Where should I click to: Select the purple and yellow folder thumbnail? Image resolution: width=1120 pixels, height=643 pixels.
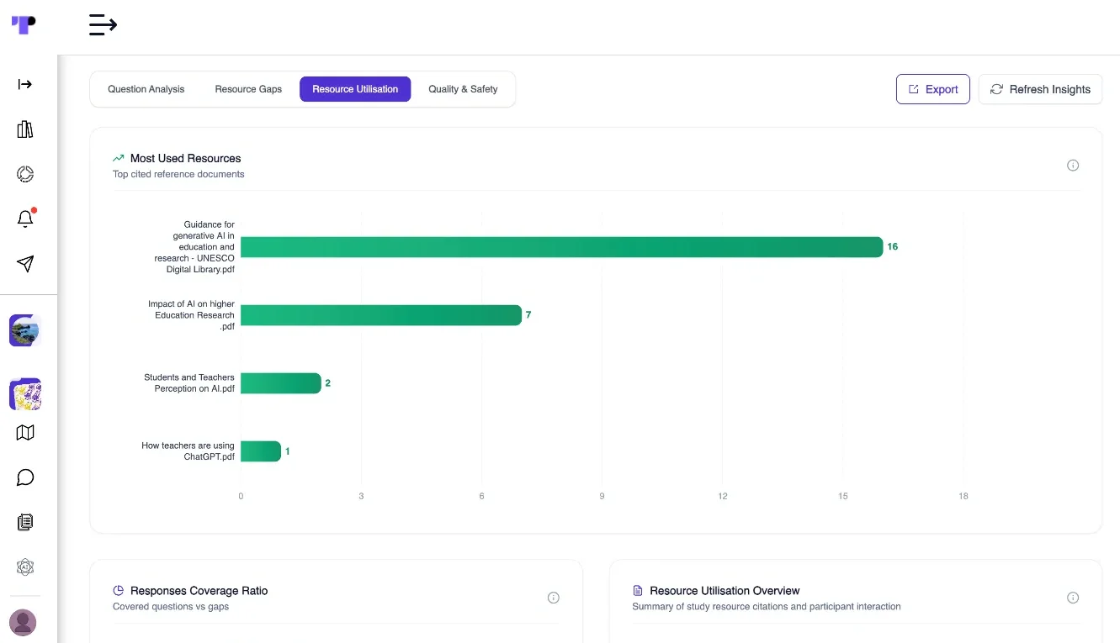coord(25,394)
